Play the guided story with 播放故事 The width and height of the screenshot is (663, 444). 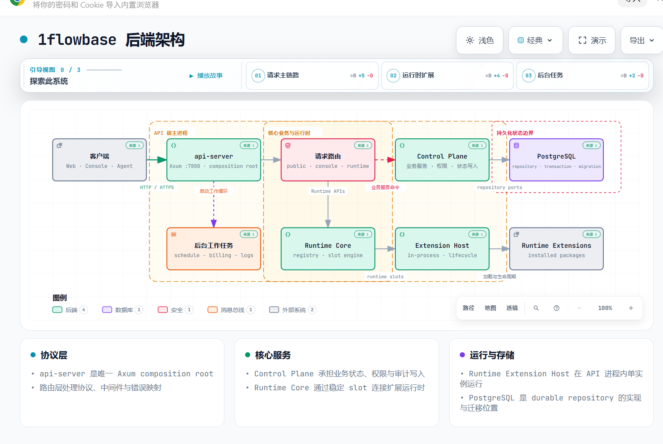click(x=206, y=76)
